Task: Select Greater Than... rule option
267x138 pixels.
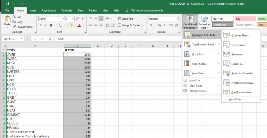Action: click(x=240, y=35)
